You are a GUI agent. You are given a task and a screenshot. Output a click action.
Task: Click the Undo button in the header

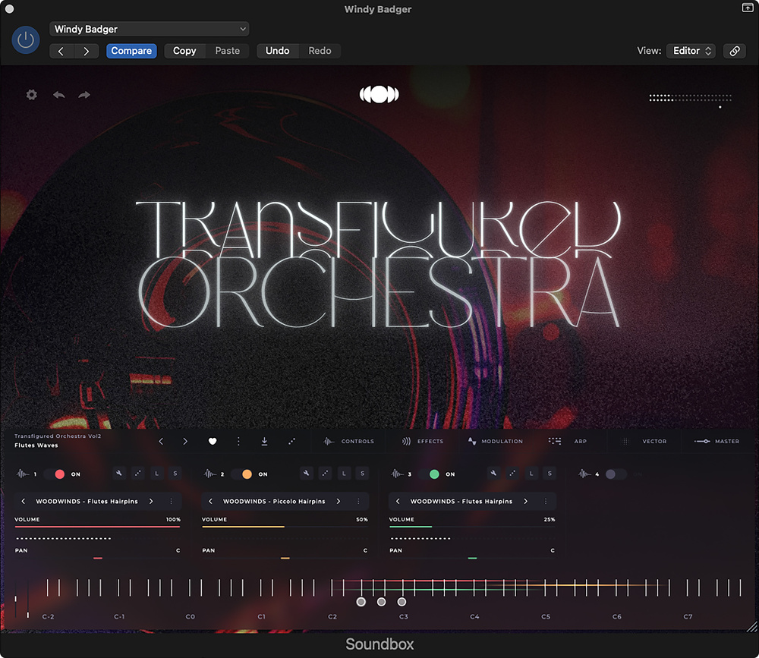click(277, 51)
